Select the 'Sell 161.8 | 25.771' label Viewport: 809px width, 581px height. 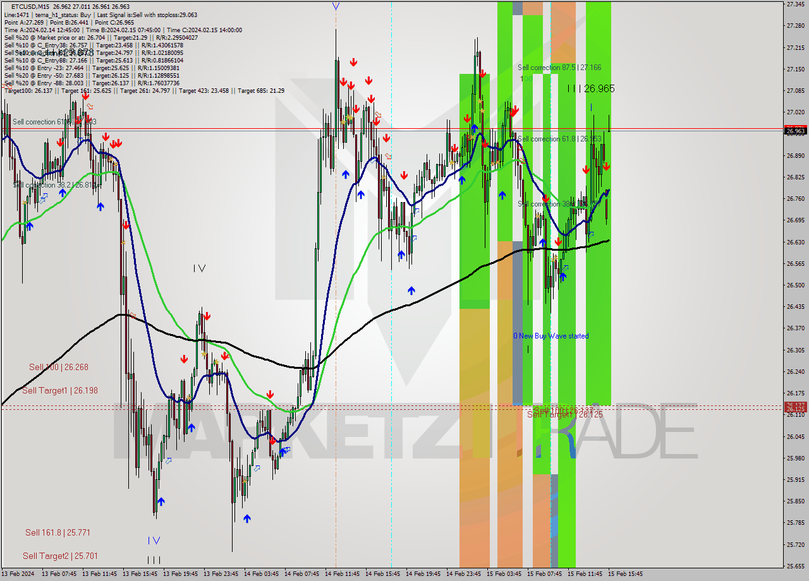coord(58,532)
